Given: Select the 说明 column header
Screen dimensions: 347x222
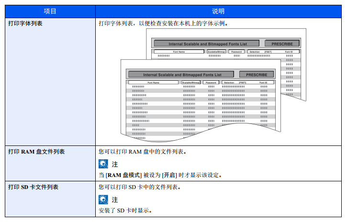Looking at the screenshot, I should point(218,11).
